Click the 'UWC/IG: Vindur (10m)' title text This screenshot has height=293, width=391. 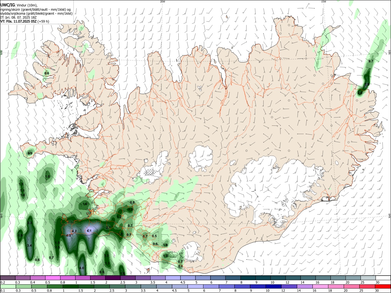(19, 5)
